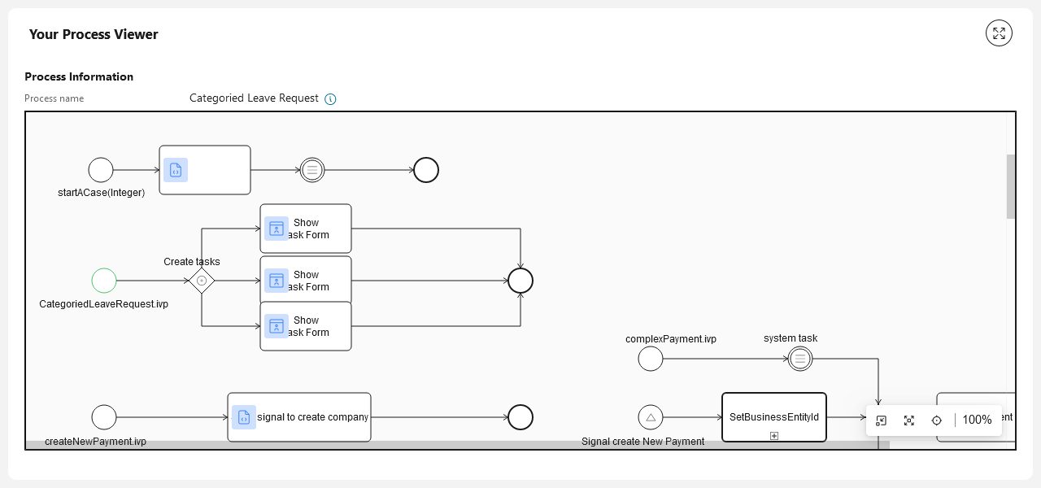Image resolution: width=1041 pixels, height=488 pixels.
Task: Select the green CategoriedLeaveRequest.ivp start event
Action: (x=104, y=281)
